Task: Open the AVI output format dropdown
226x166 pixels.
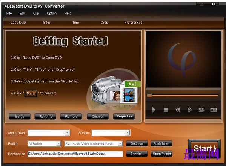Action: 120,143
